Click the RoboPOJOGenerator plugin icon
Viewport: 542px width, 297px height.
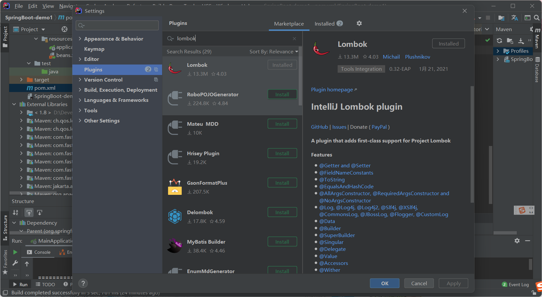[x=175, y=98]
